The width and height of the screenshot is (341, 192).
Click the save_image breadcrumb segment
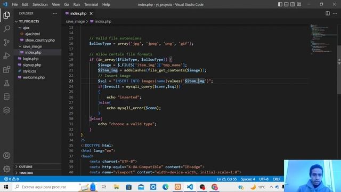tap(75, 21)
